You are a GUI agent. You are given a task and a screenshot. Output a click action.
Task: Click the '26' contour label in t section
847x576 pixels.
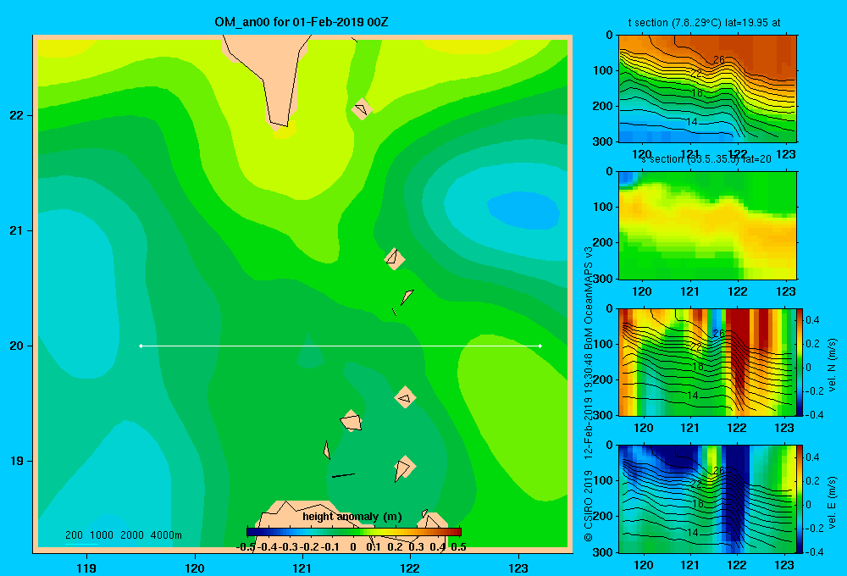[719, 60]
